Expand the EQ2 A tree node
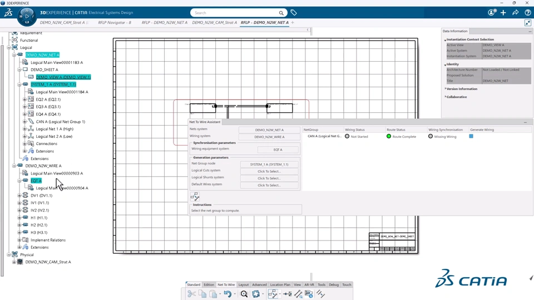Screen dimensions: 534x300 [24, 99]
